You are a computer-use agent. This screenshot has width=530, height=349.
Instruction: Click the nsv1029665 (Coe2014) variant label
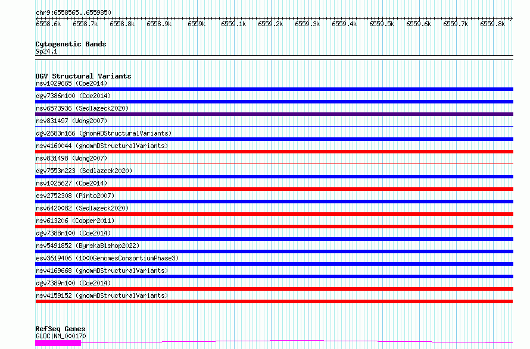pos(71,83)
